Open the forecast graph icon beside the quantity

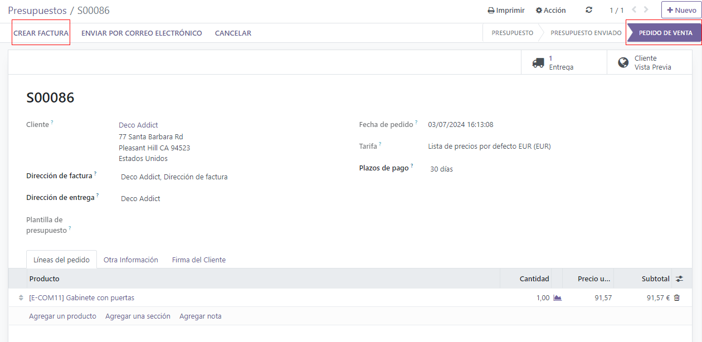pyautogui.click(x=557, y=297)
